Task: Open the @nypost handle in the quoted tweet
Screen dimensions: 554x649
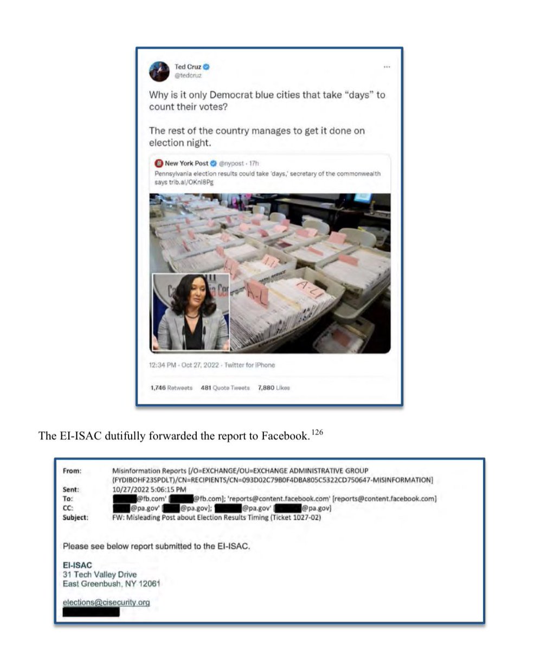Action: [231, 163]
